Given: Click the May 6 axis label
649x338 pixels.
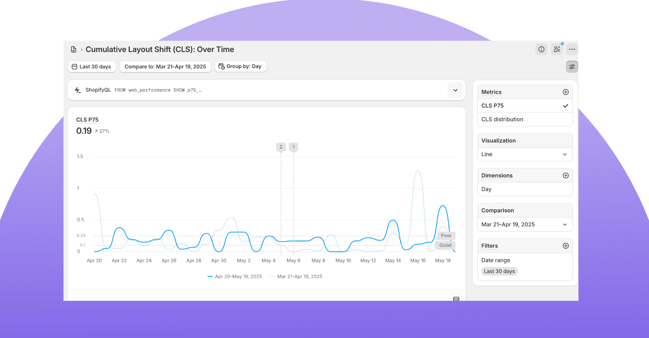Looking at the screenshot, I should point(293,260).
